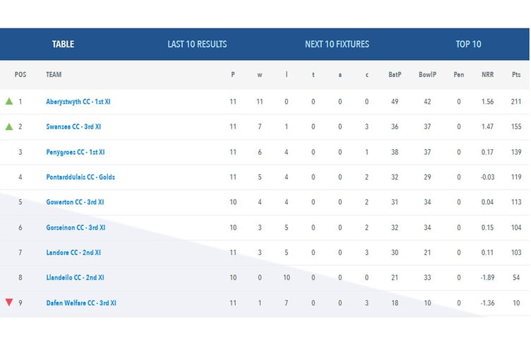Click the TEAM column header

pos(54,75)
